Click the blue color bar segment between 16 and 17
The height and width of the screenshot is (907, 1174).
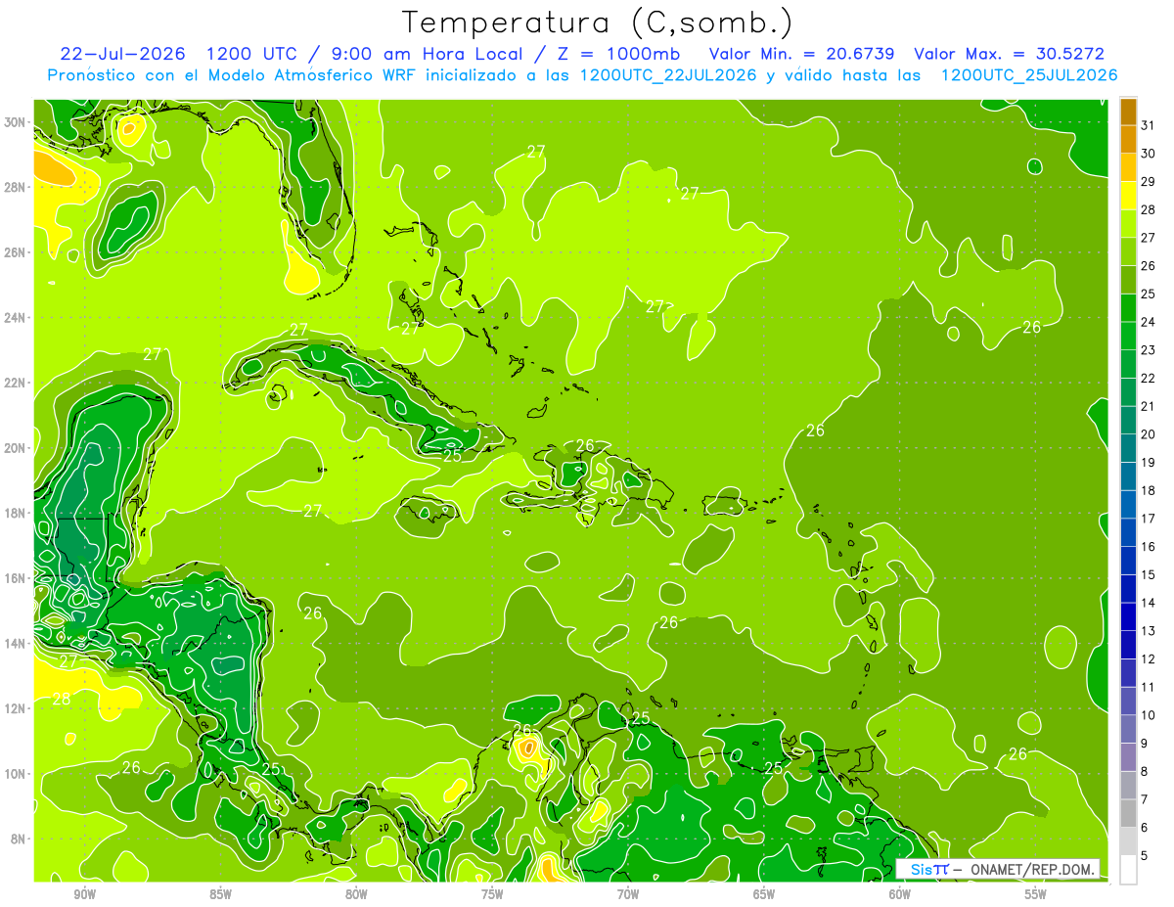click(1128, 532)
